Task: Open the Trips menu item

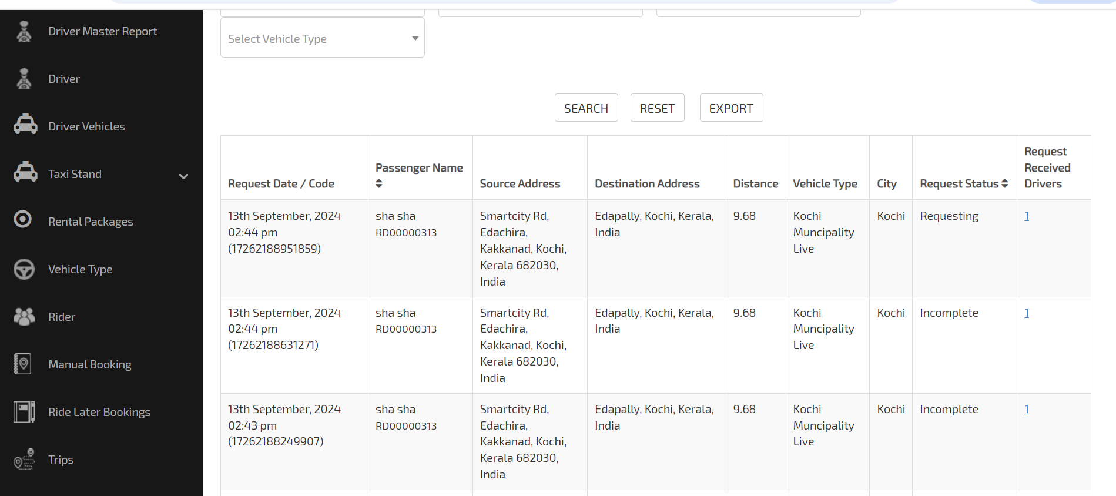Action: (61, 460)
